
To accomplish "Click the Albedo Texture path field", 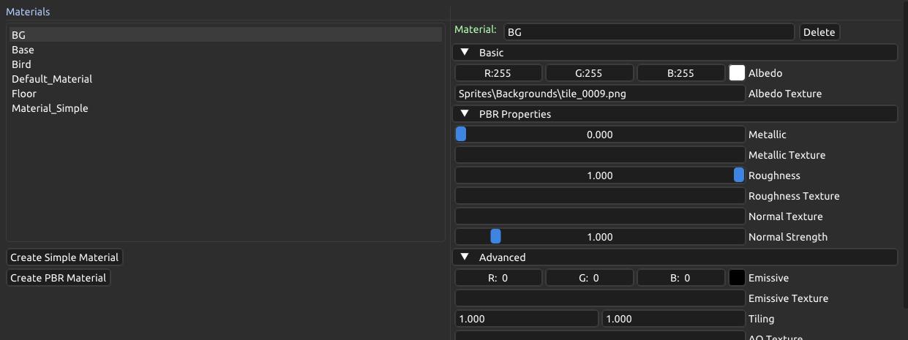I will click(x=599, y=94).
